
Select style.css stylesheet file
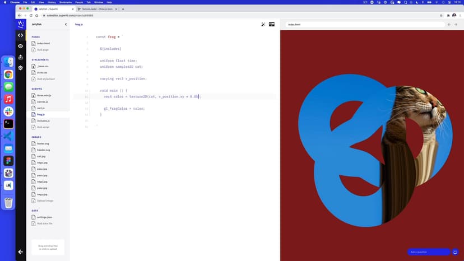pyautogui.click(x=43, y=72)
